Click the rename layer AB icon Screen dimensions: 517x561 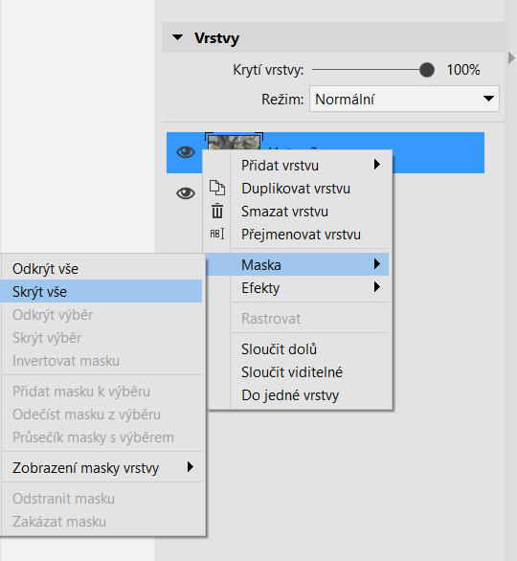coord(216,234)
